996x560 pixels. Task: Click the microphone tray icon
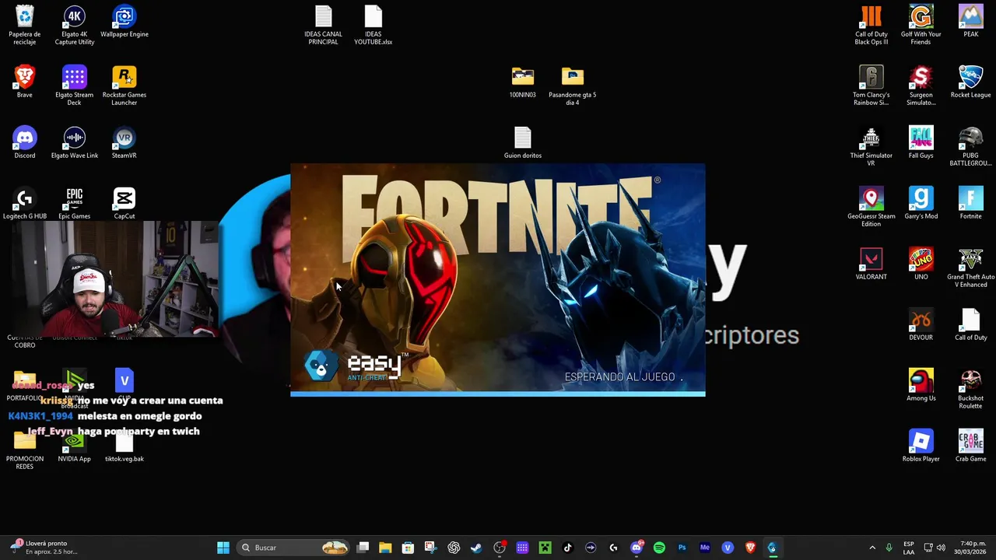coord(889,548)
